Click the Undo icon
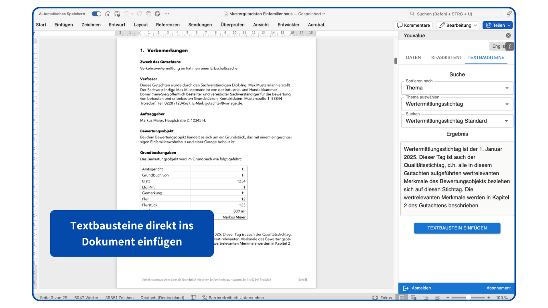This screenshot has height=308, width=548. tap(127, 13)
